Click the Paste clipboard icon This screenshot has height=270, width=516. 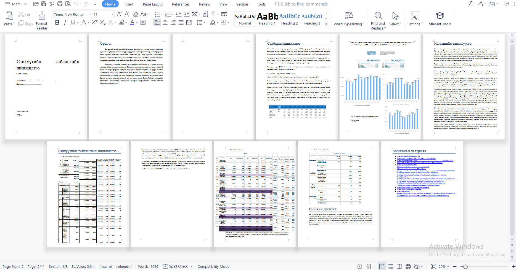9,16
